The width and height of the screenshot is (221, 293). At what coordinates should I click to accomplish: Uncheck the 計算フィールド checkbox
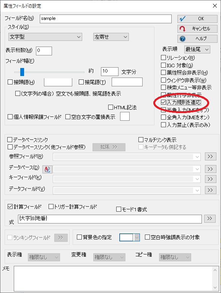pos(10,207)
